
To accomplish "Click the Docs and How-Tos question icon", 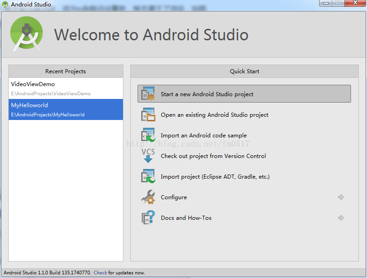I will pyautogui.click(x=148, y=218).
